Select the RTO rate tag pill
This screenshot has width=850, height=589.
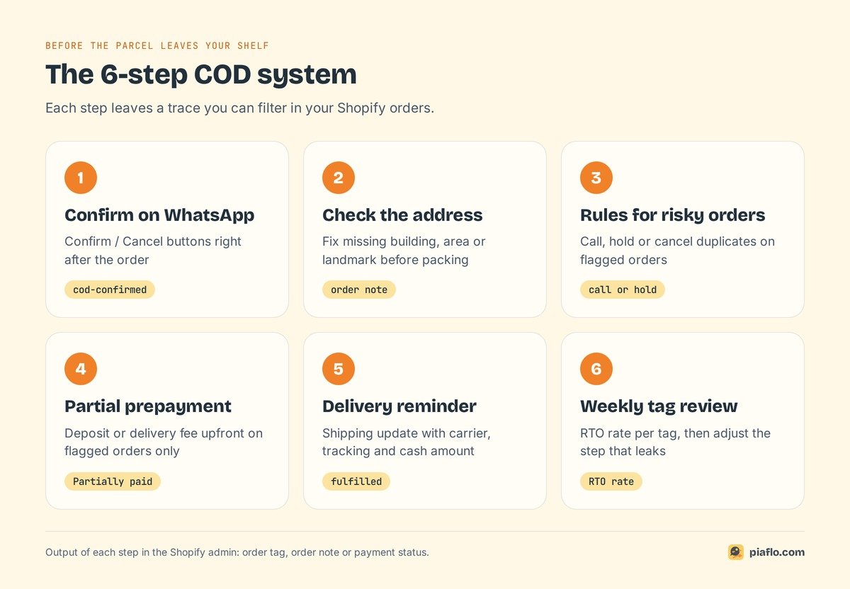click(x=611, y=481)
